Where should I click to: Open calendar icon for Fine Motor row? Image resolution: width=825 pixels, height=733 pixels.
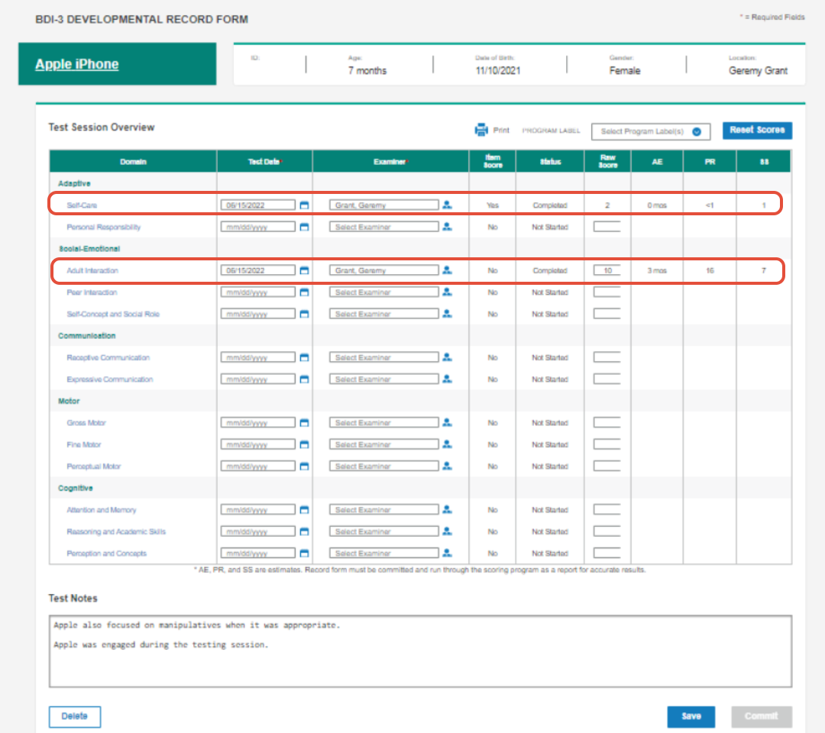tap(304, 445)
